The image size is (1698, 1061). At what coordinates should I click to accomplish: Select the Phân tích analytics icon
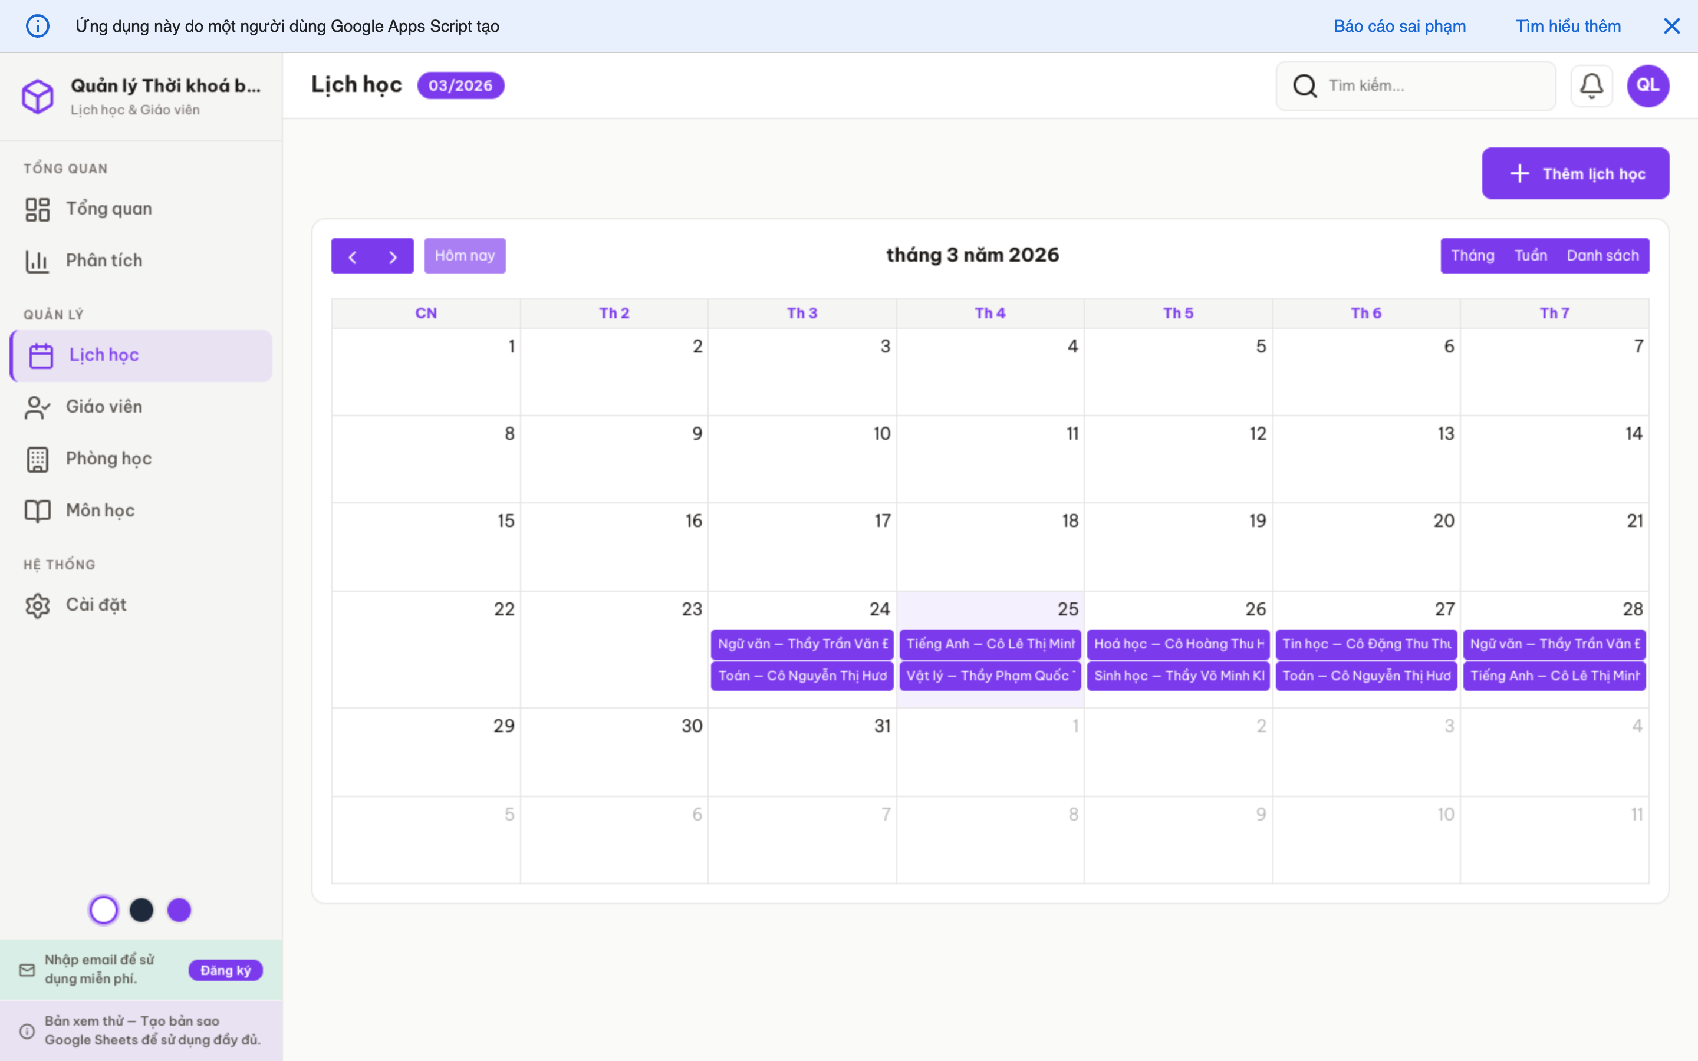[37, 261]
